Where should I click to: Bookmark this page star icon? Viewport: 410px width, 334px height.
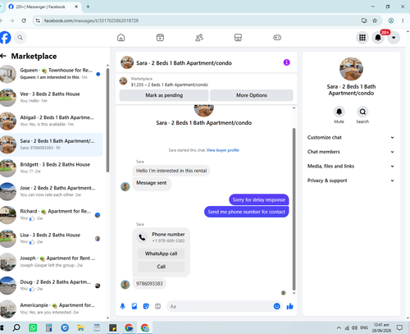coord(375,21)
